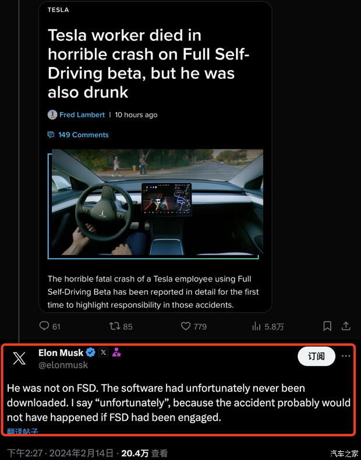361x460 pixels.
Task: Click the share upload icon
Action: (x=345, y=326)
